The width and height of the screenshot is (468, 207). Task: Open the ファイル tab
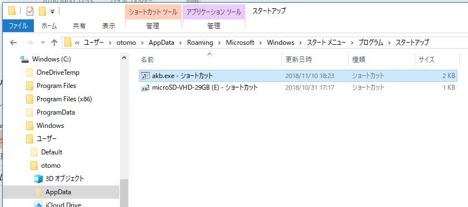18,26
